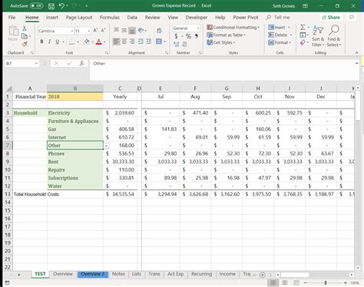Image resolution: width=364 pixels, height=287 pixels.
Task: Open the dropdown arrow beside cell B7
Action: point(106,145)
